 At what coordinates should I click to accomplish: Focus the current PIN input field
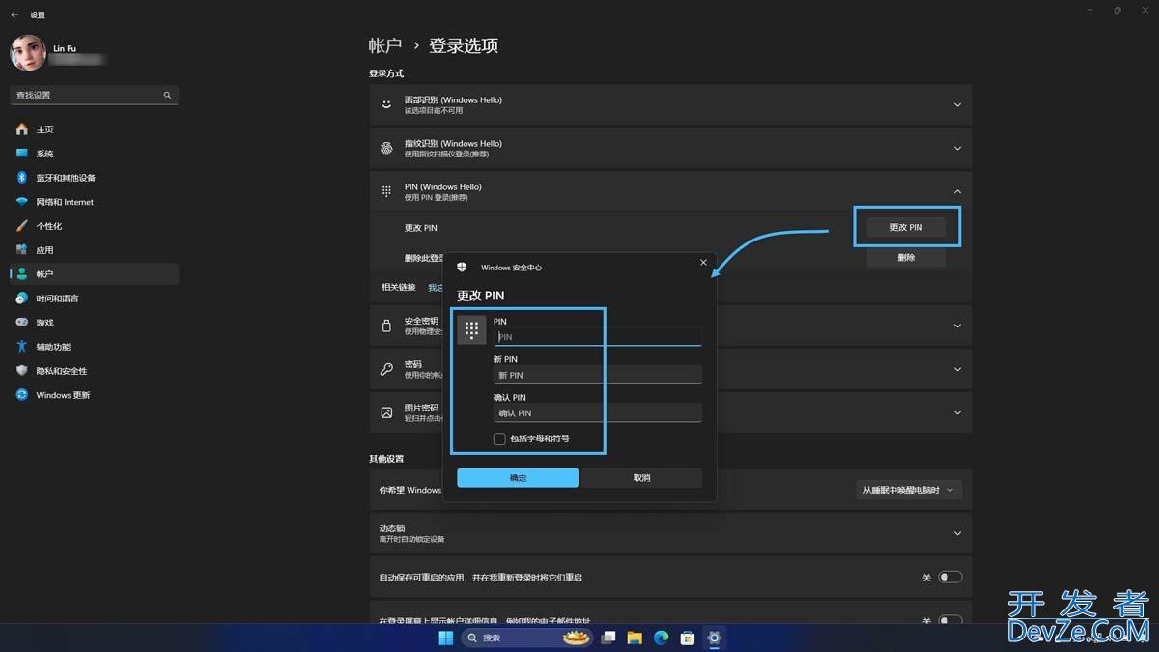tap(598, 336)
